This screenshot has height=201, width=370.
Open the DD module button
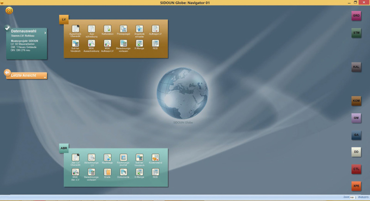(356, 152)
